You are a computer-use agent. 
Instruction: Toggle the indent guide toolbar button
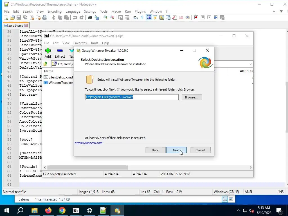tap(149, 17)
